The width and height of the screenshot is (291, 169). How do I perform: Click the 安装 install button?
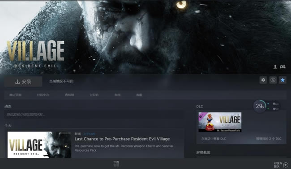click(x=23, y=81)
